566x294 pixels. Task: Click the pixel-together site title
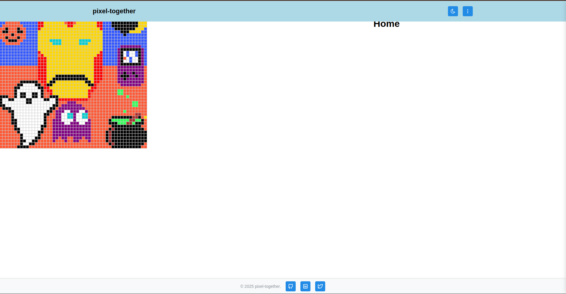[114, 11]
